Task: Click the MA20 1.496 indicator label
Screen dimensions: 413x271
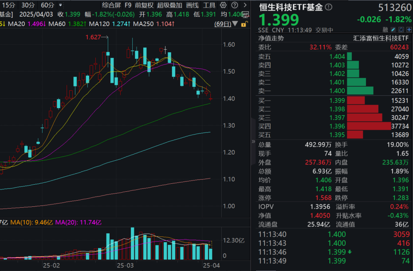Action: click(x=27, y=24)
